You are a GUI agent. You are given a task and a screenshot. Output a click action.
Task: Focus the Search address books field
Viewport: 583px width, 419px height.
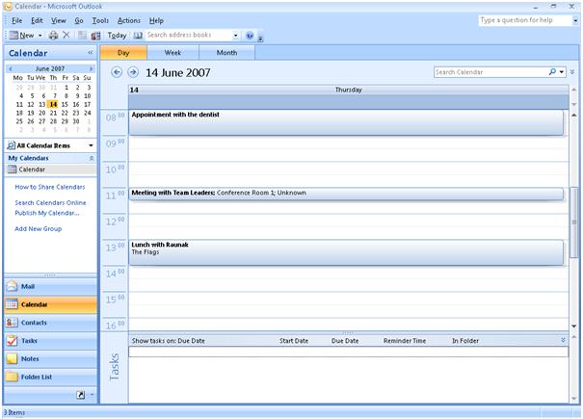point(189,35)
